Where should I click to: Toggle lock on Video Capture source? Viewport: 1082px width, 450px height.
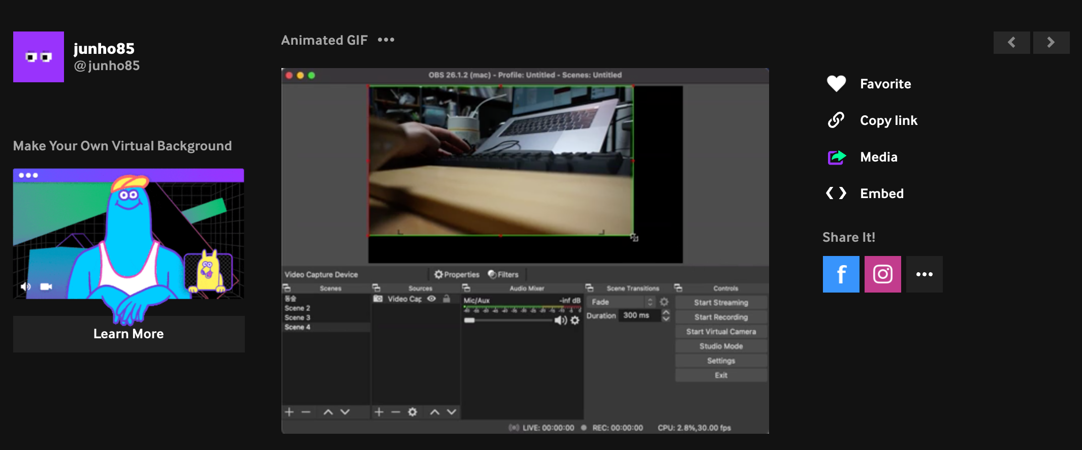click(447, 299)
